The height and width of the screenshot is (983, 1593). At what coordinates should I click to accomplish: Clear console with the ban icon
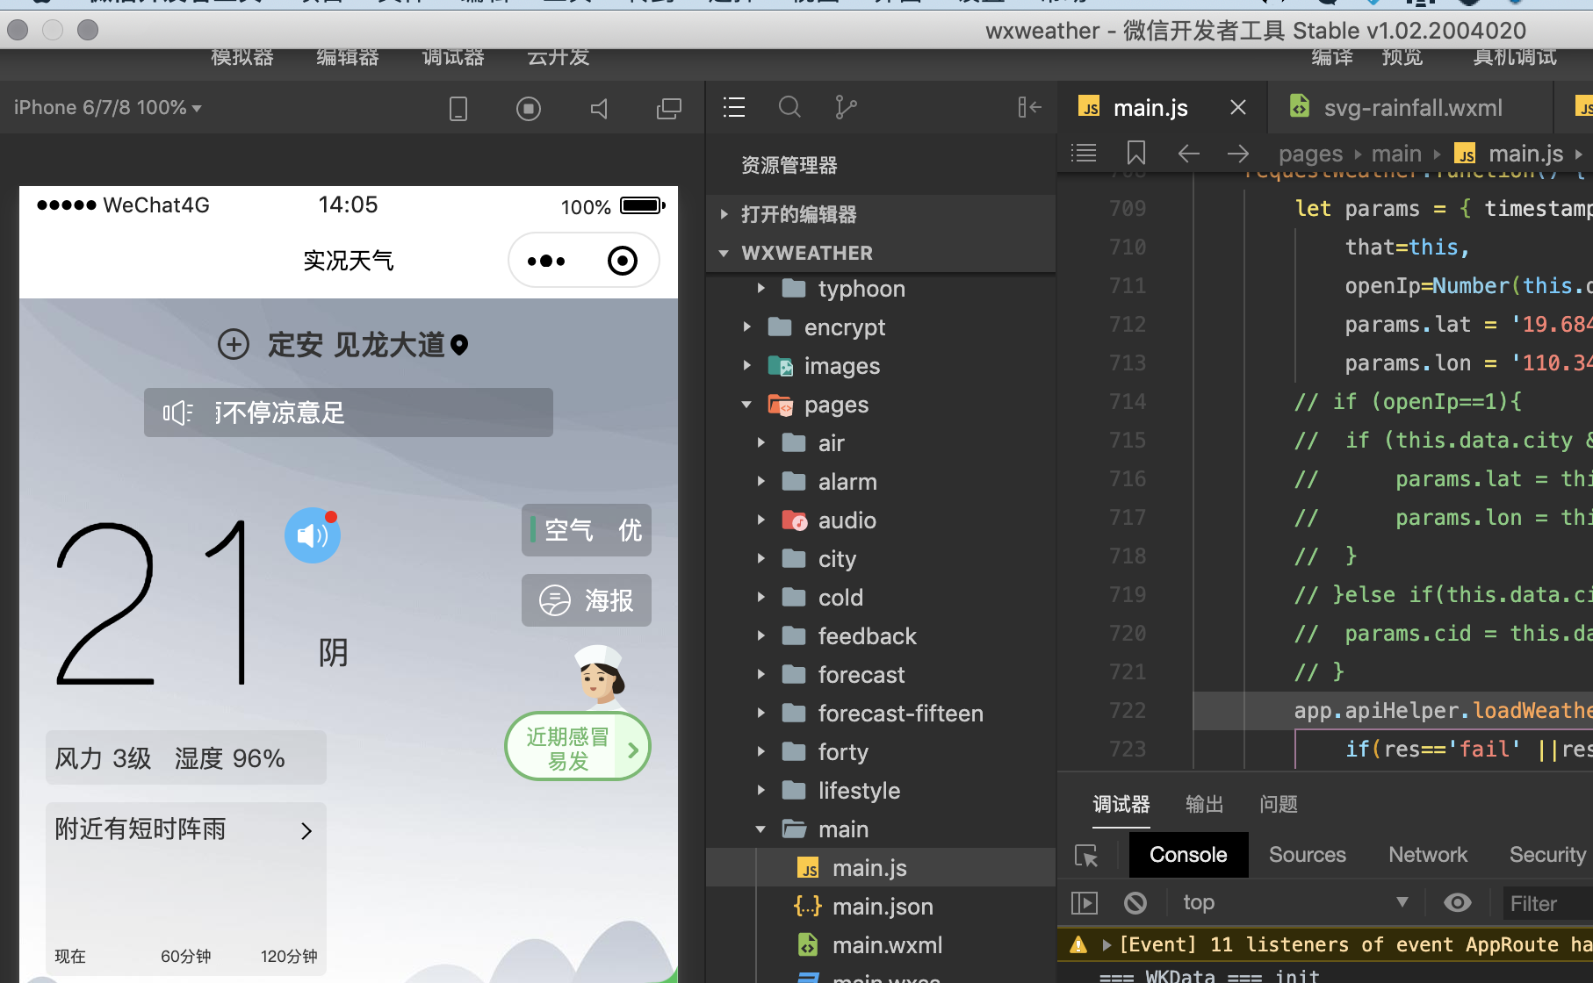[x=1135, y=902]
